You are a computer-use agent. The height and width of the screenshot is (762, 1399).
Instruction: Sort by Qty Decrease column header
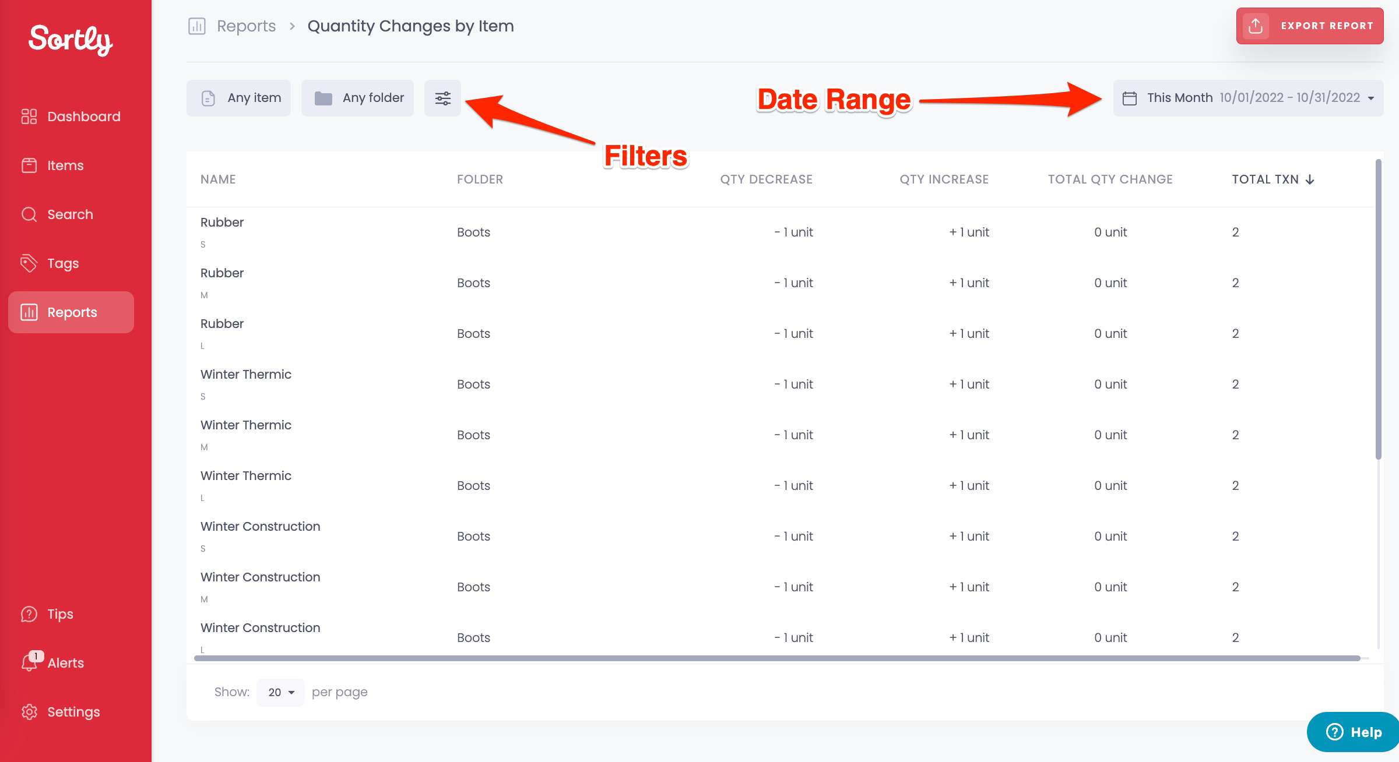click(x=766, y=179)
